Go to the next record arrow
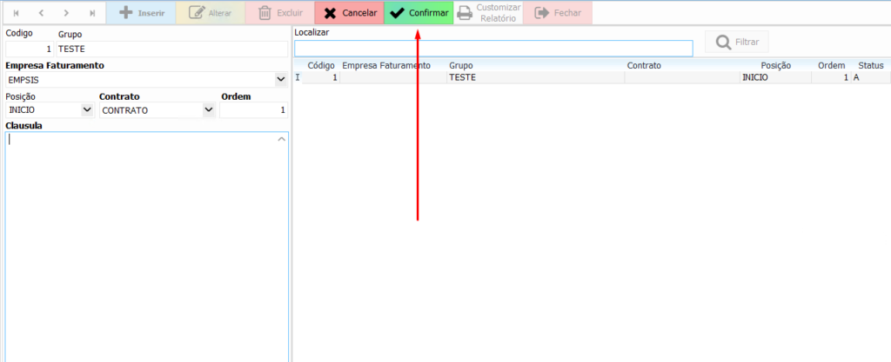The width and height of the screenshot is (891, 362). pyautogui.click(x=67, y=13)
